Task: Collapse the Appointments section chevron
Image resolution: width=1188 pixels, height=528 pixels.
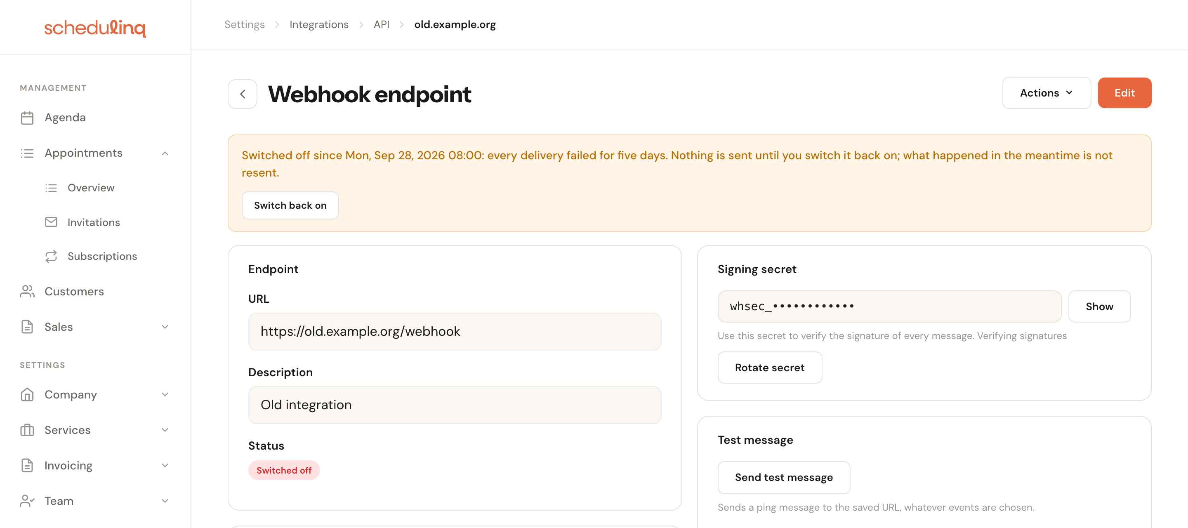Action: tap(165, 153)
